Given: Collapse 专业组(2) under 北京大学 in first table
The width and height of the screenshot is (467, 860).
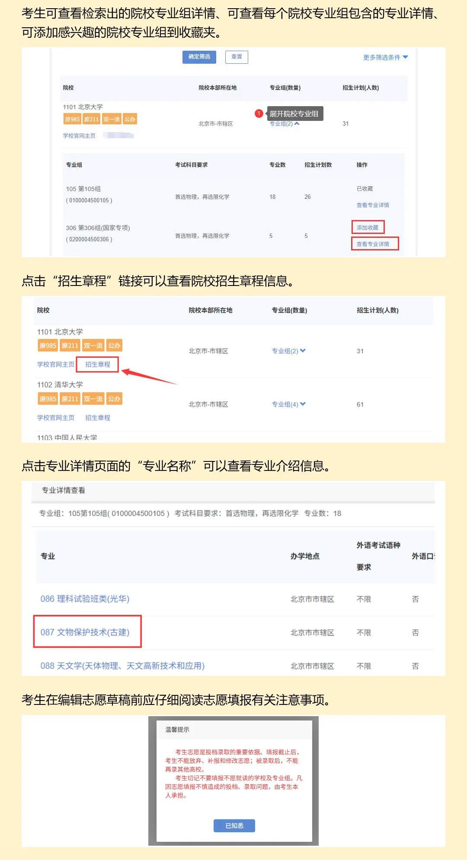Looking at the screenshot, I should click(285, 123).
